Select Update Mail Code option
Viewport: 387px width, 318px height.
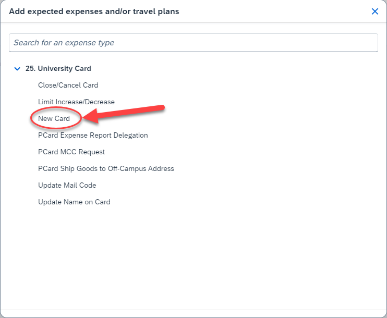pos(67,185)
